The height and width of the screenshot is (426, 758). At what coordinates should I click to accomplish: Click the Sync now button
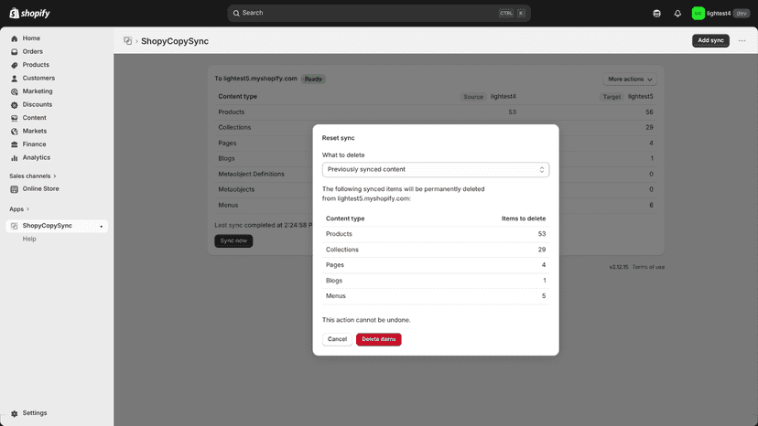click(x=233, y=240)
